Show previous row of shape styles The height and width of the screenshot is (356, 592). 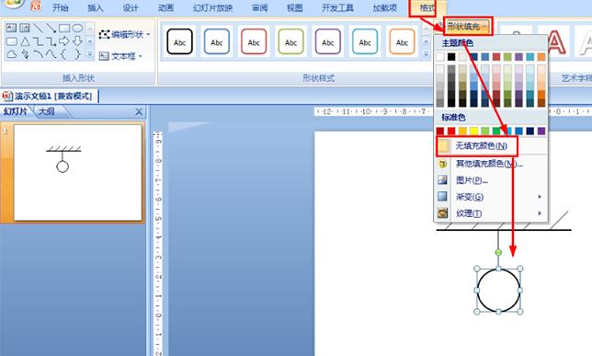(426, 28)
